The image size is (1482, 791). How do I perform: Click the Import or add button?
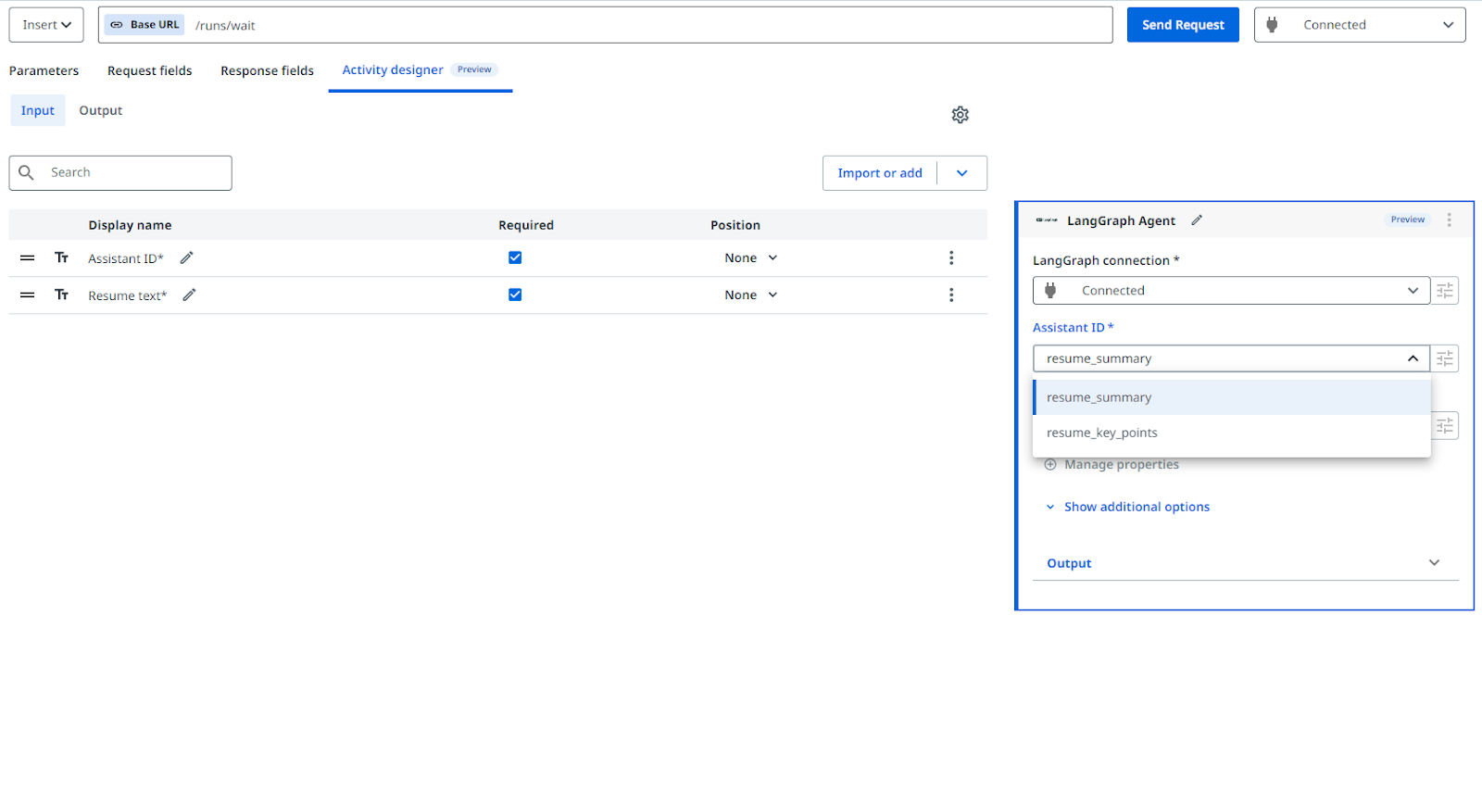pyautogui.click(x=880, y=173)
